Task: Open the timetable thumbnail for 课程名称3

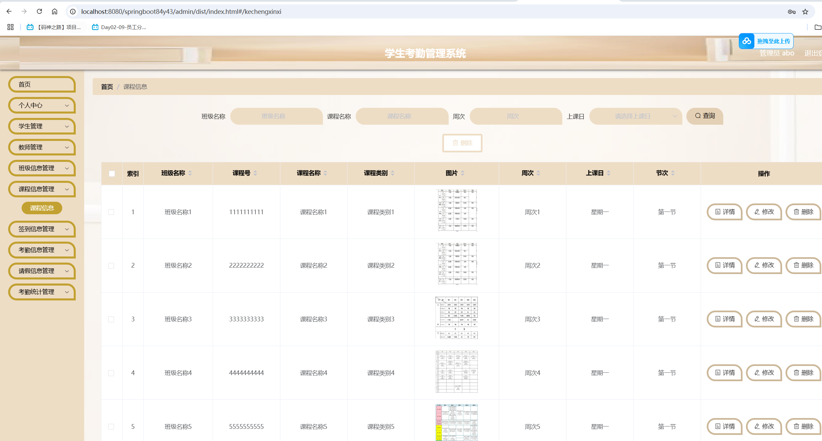Action: [456, 318]
